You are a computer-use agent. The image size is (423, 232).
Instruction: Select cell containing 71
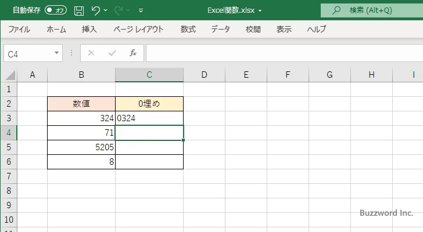(x=81, y=133)
